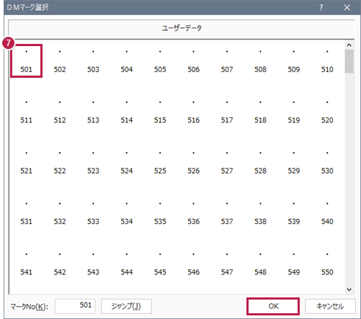The width and height of the screenshot is (361, 319).
Task: Click the ユーザーデータ header tab
Action: click(182, 28)
